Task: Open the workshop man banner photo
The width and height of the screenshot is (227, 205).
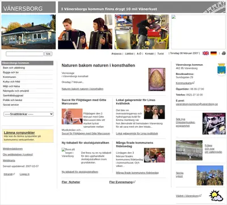Action: [142, 32]
